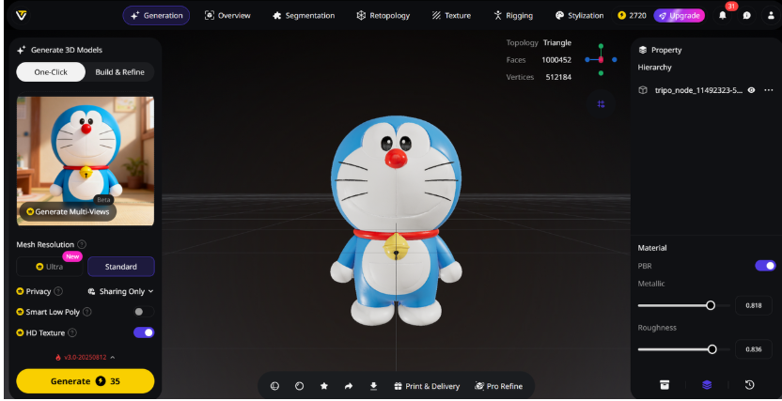Expand the v3.0-20250812 version selector
This screenshot has height=401, width=782.
point(86,358)
